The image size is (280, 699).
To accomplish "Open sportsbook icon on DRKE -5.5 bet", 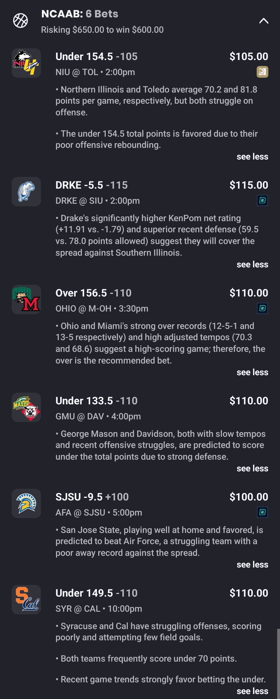I will pyautogui.click(x=262, y=201).
